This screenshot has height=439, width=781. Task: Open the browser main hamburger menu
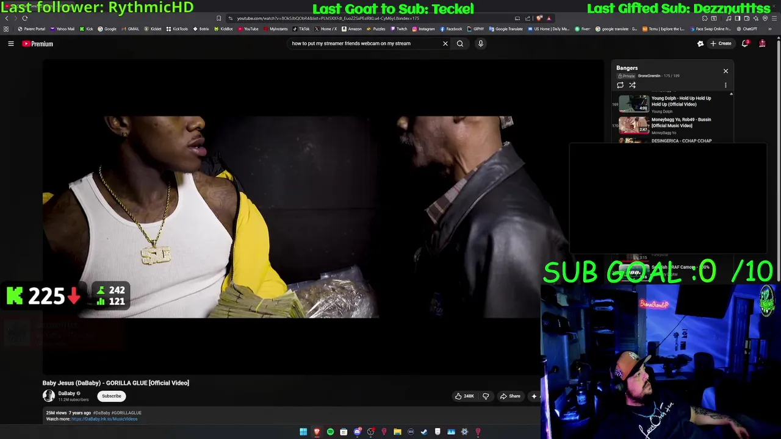point(774,18)
